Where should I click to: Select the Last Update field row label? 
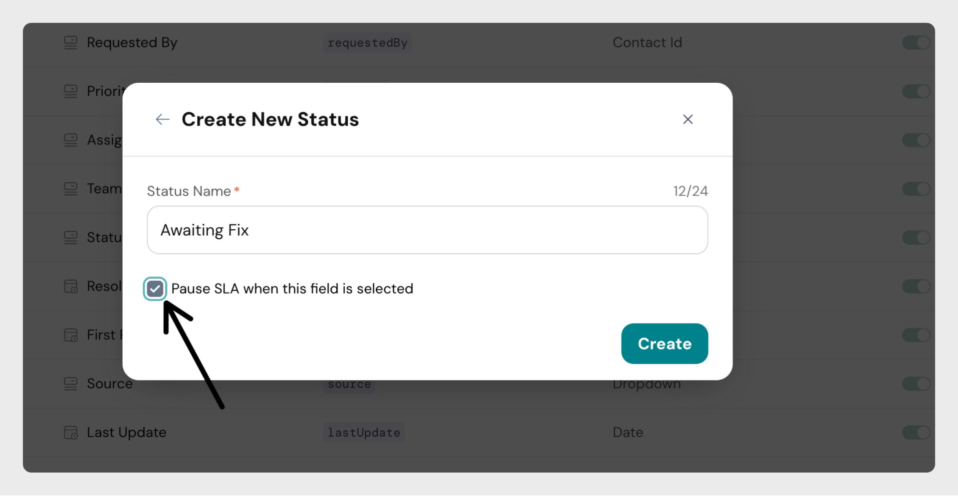(126, 433)
